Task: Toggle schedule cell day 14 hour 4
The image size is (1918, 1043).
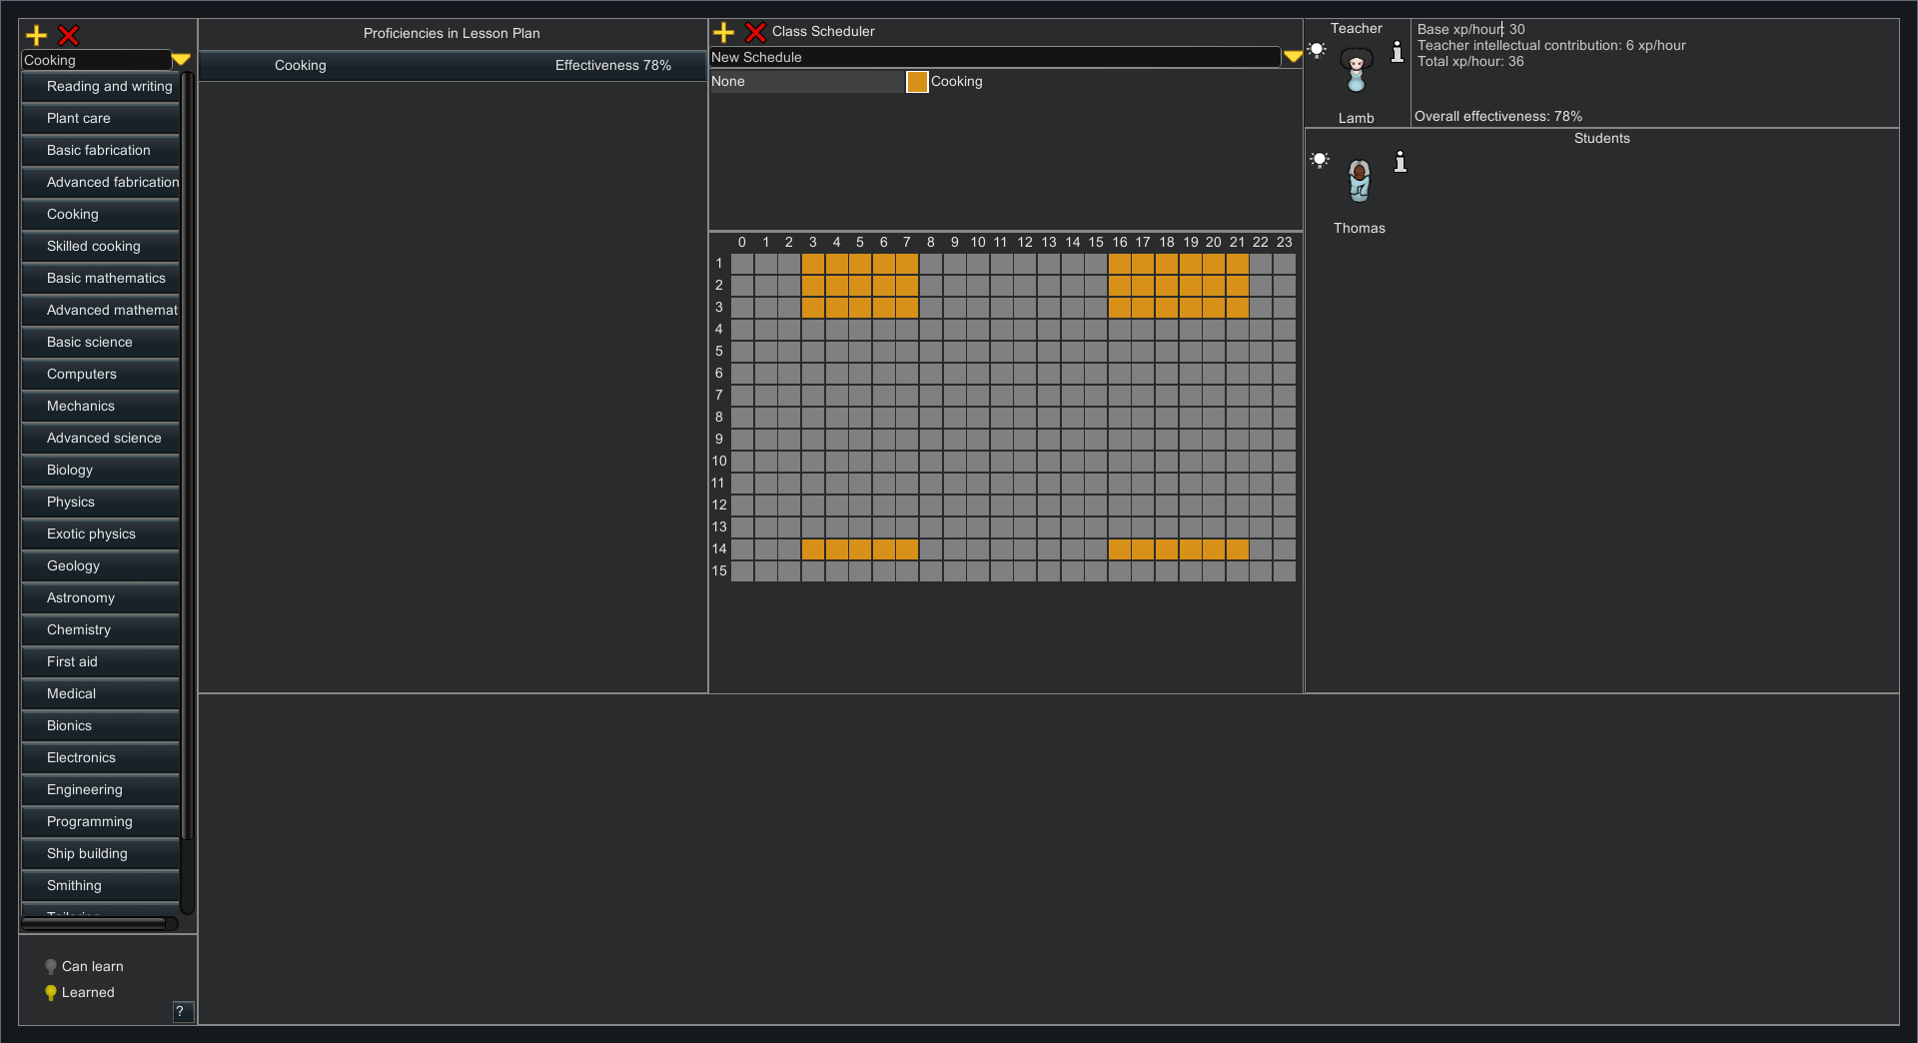Action: pos(837,549)
